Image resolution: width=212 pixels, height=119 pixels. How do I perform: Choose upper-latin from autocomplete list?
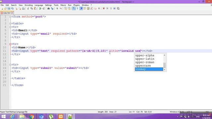click(149, 59)
